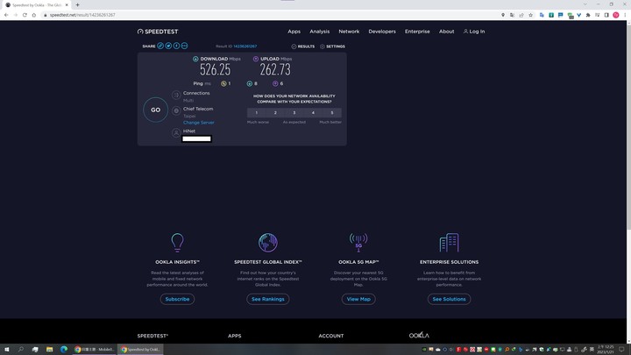Image resolution: width=631 pixels, height=355 pixels.
Task: Click See Rankings button
Action: (268, 299)
